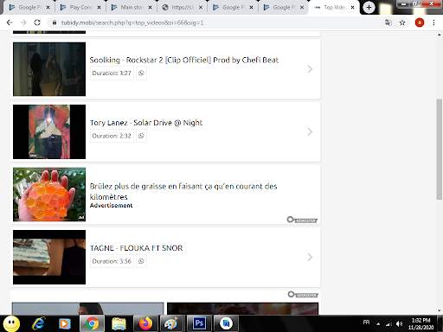Click the browser forward arrow
Viewport: 443px width, 332px height.
click(23, 22)
